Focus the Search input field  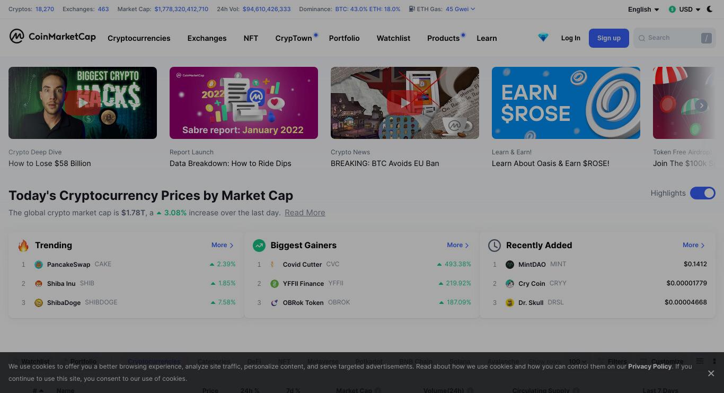pos(674,38)
